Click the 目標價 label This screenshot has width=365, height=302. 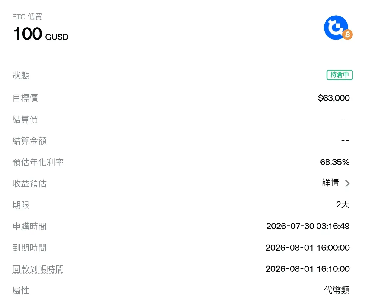[25, 98]
